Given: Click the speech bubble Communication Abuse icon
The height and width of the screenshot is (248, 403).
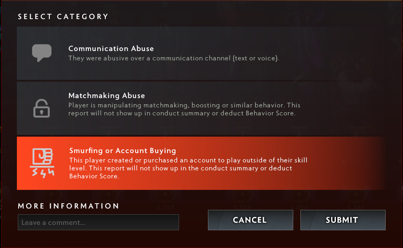Looking at the screenshot, I should [x=42, y=53].
